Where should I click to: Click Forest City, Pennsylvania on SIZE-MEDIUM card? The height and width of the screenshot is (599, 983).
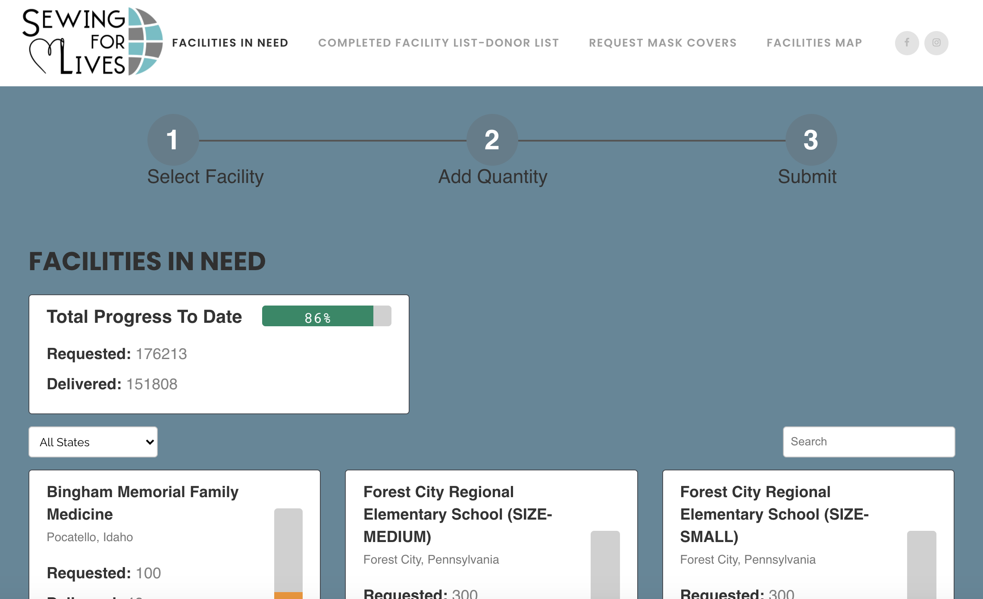pyautogui.click(x=431, y=560)
